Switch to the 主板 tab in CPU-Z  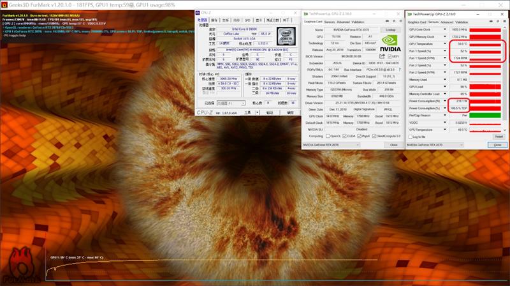[x=226, y=20]
